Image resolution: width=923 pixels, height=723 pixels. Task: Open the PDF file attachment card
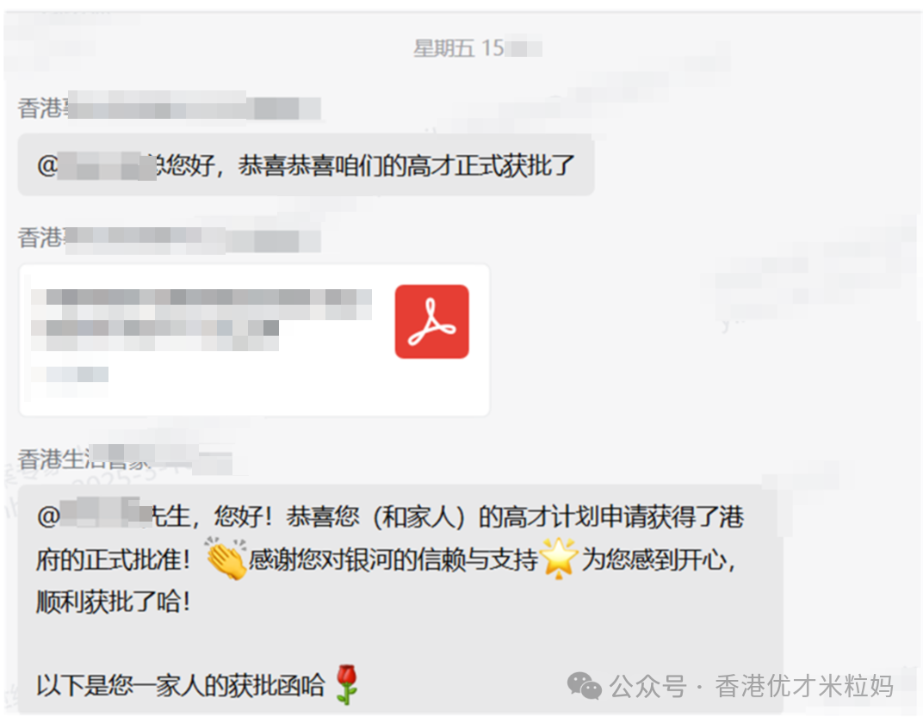coord(254,340)
